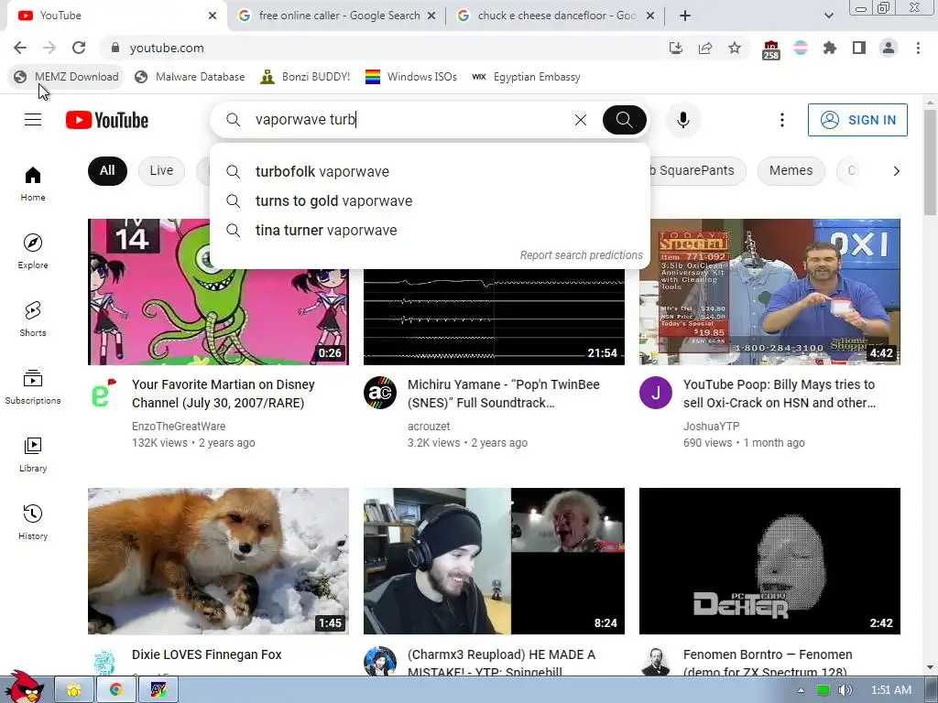
Task: Open JoshuaYTP purple J avatar
Action: coord(656,393)
